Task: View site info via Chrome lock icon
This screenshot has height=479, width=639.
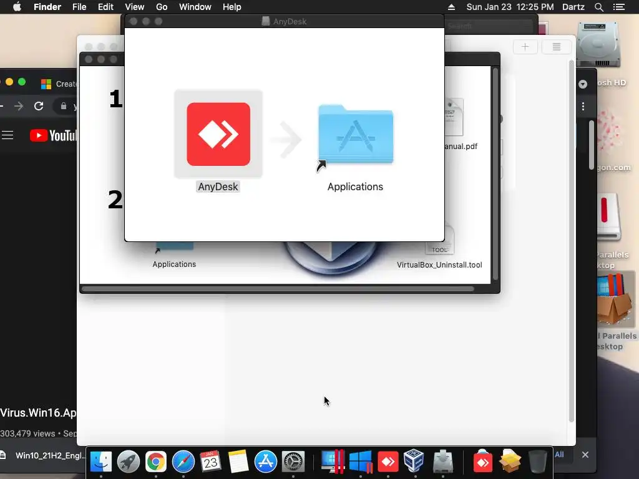Action: pos(64,106)
